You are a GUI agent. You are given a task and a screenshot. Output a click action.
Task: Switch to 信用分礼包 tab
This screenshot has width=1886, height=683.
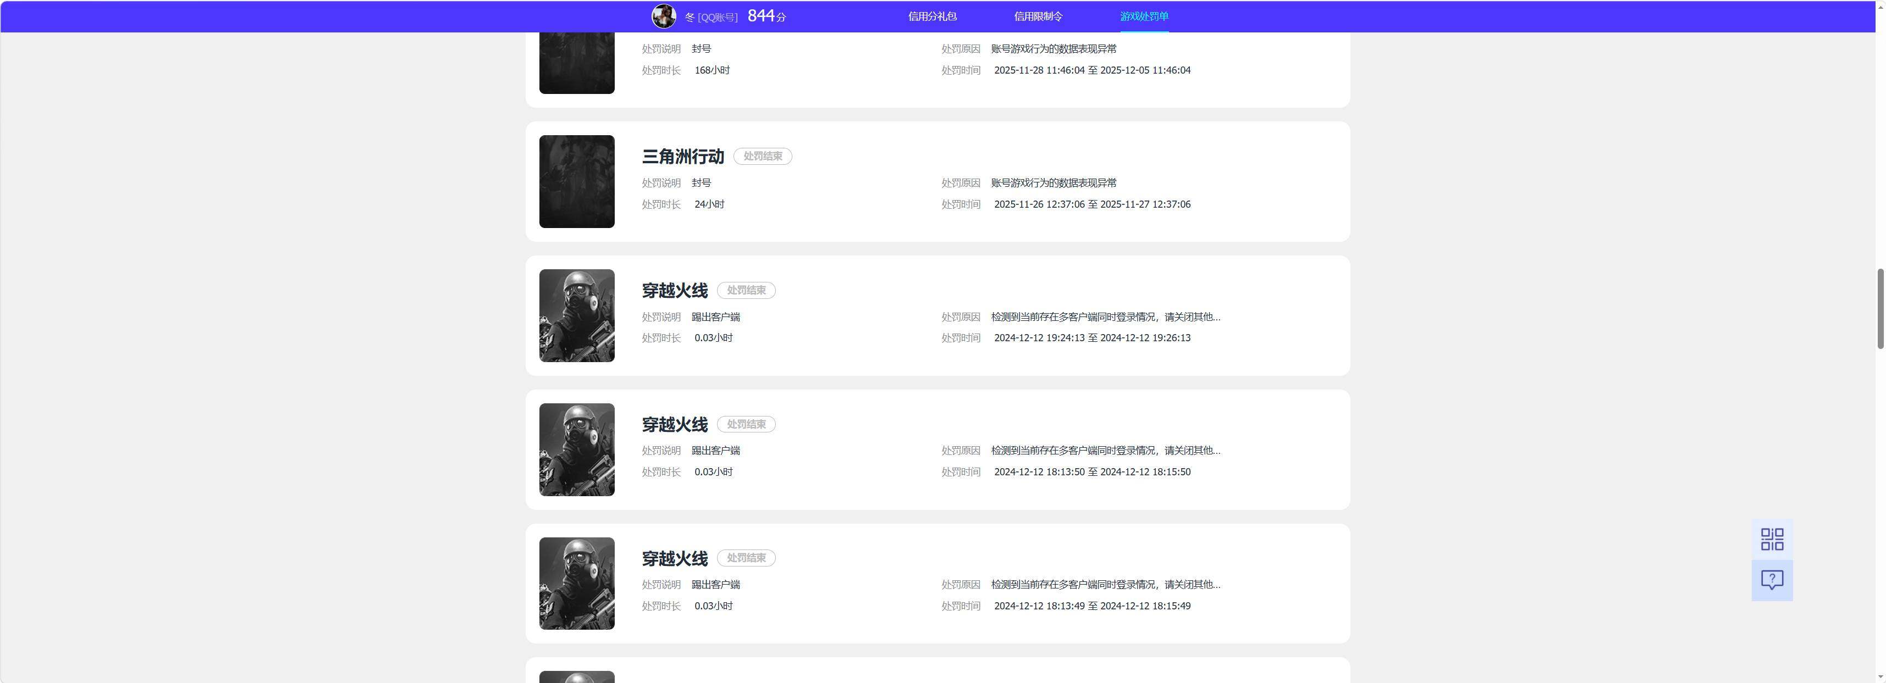[932, 16]
